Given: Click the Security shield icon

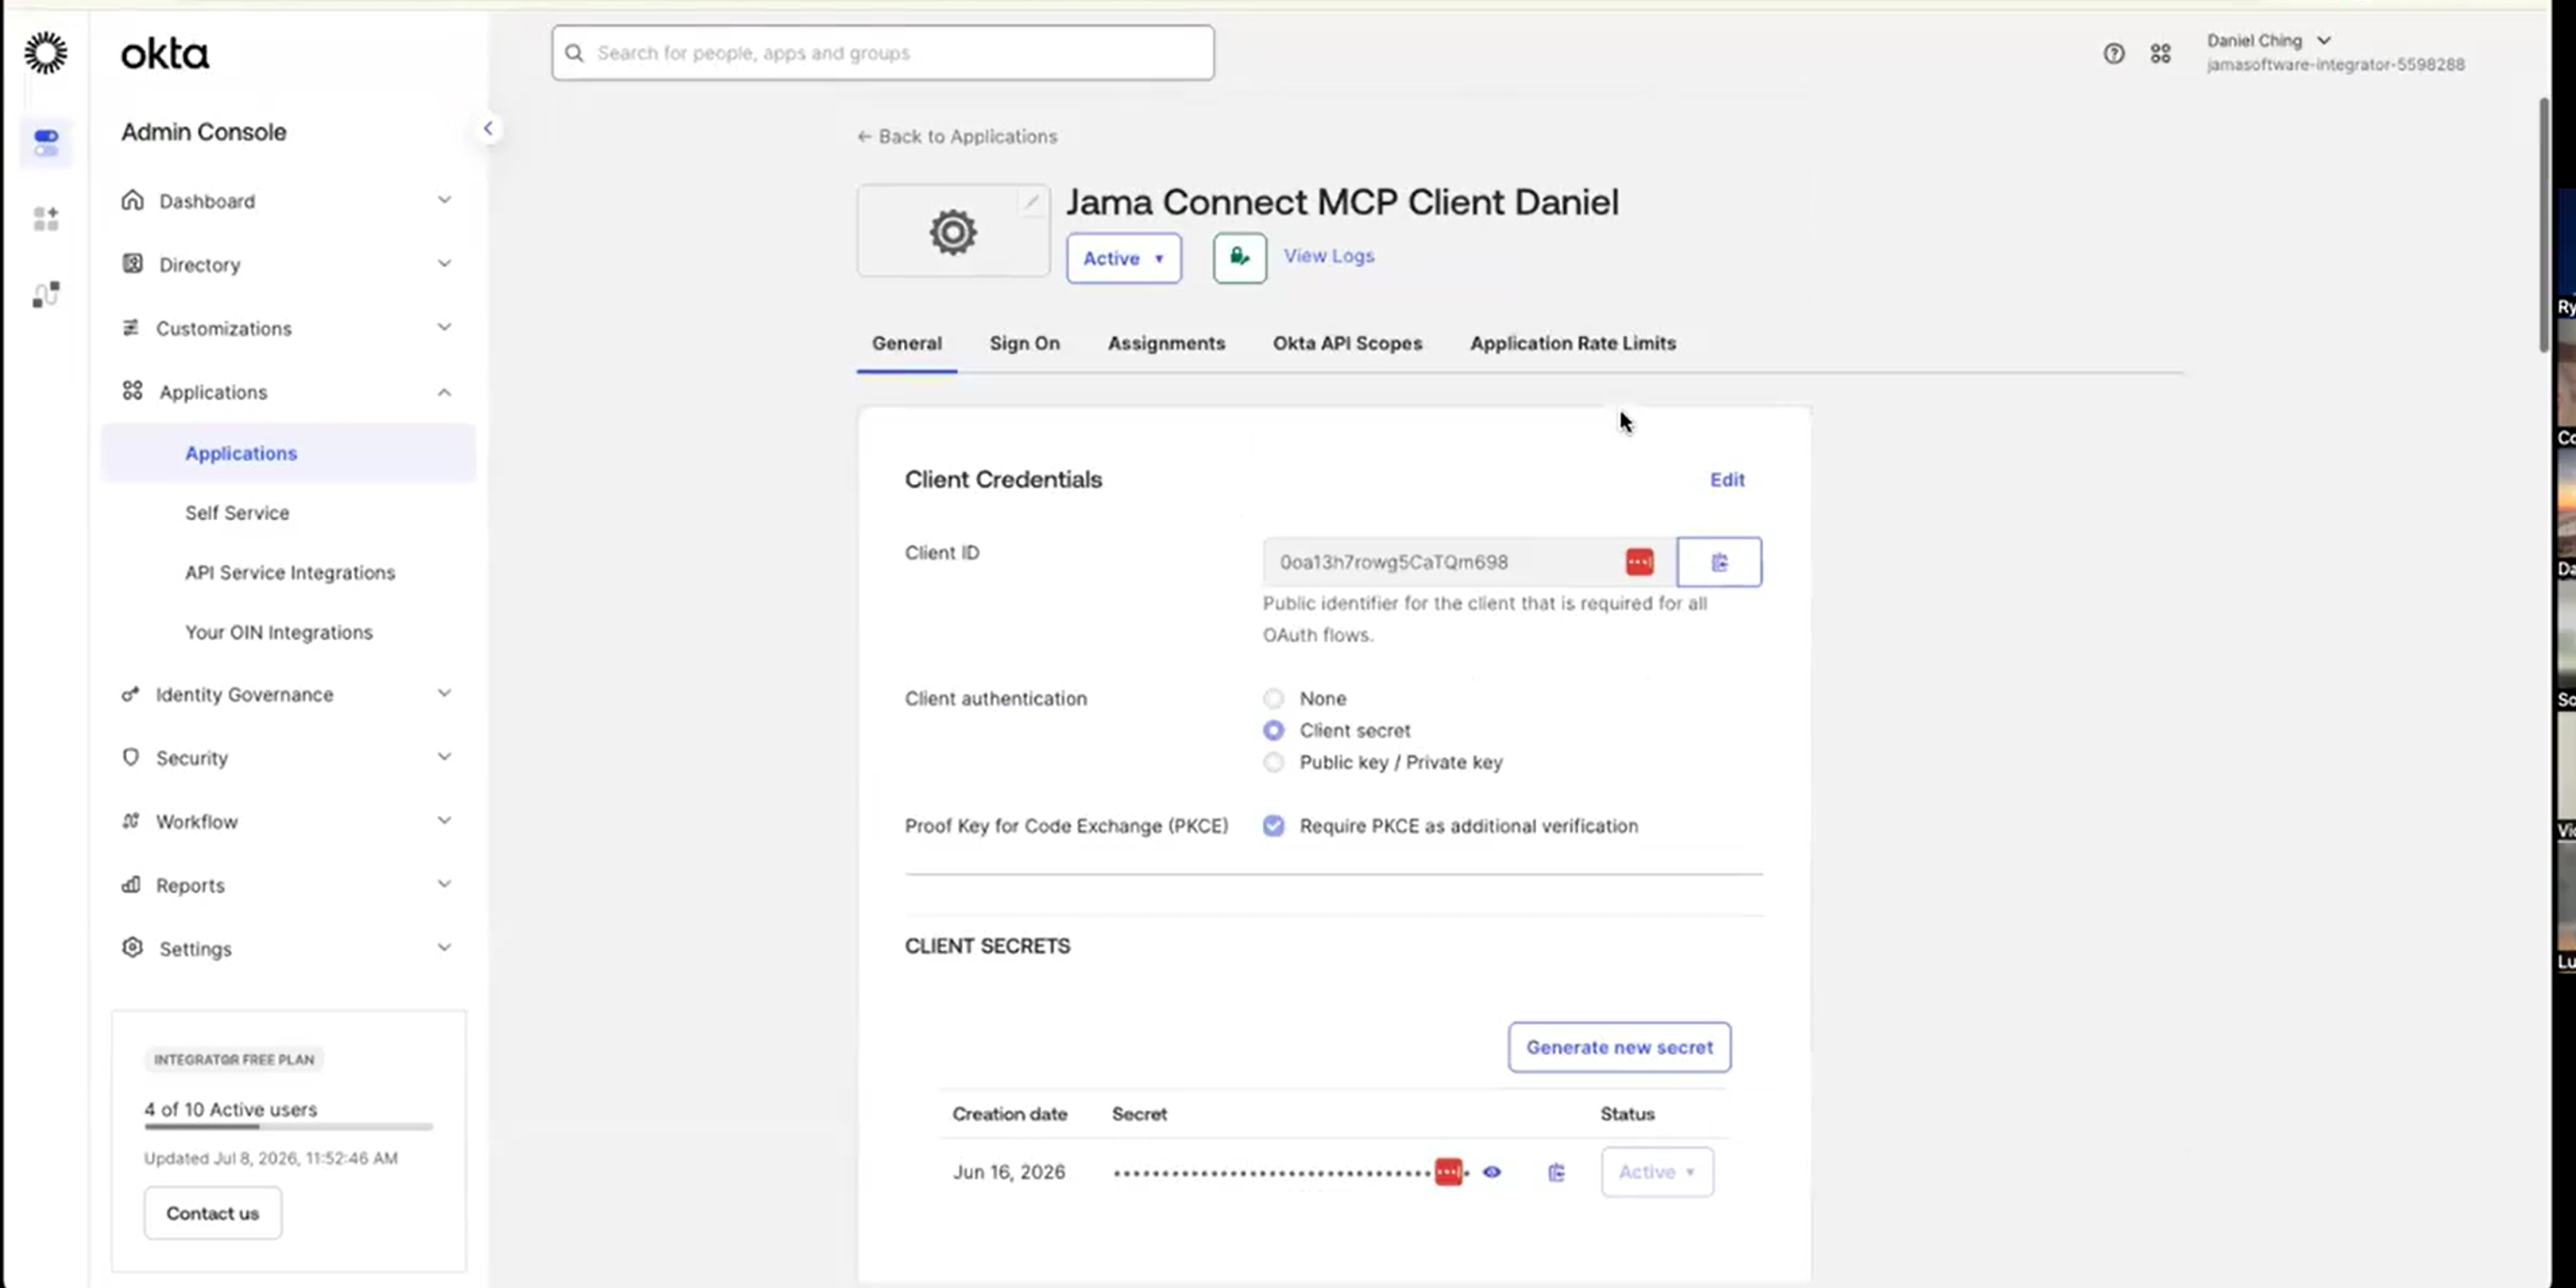Looking at the screenshot, I should (x=130, y=757).
